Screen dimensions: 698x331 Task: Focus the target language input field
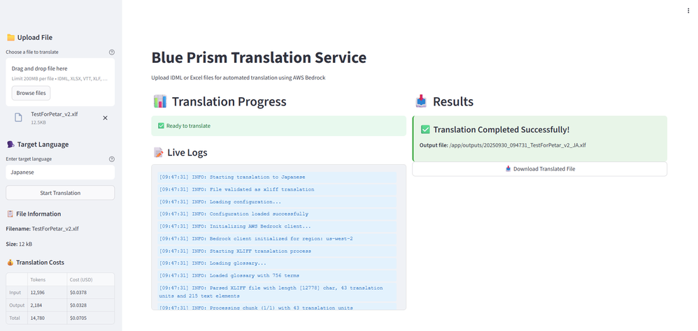(60, 172)
